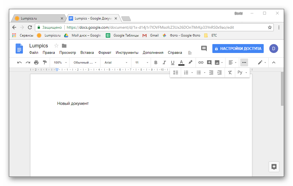Switch to the Lumpics.ru browser tab
Screen dimensions: 293x186
(38, 18)
